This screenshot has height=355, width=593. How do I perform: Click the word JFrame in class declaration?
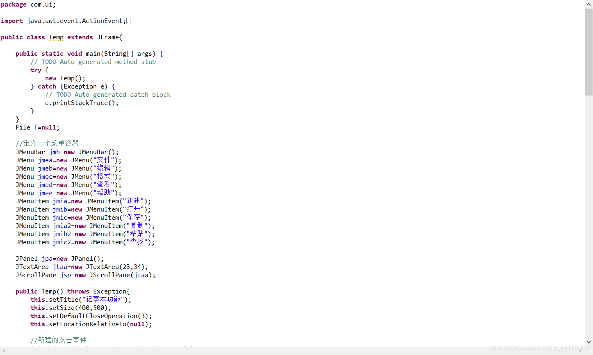click(x=108, y=37)
